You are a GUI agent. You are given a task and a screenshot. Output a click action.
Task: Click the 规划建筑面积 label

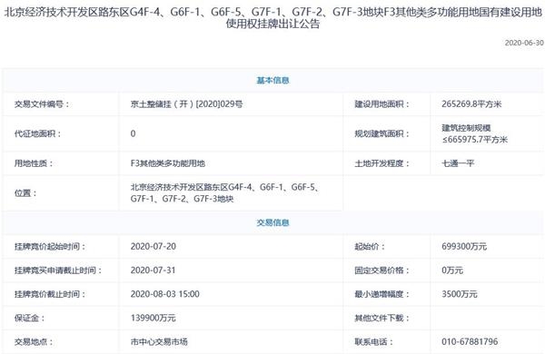tap(382, 133)
